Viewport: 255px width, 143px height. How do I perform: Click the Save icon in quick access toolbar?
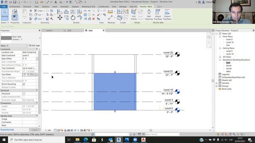tap(15, 2)
